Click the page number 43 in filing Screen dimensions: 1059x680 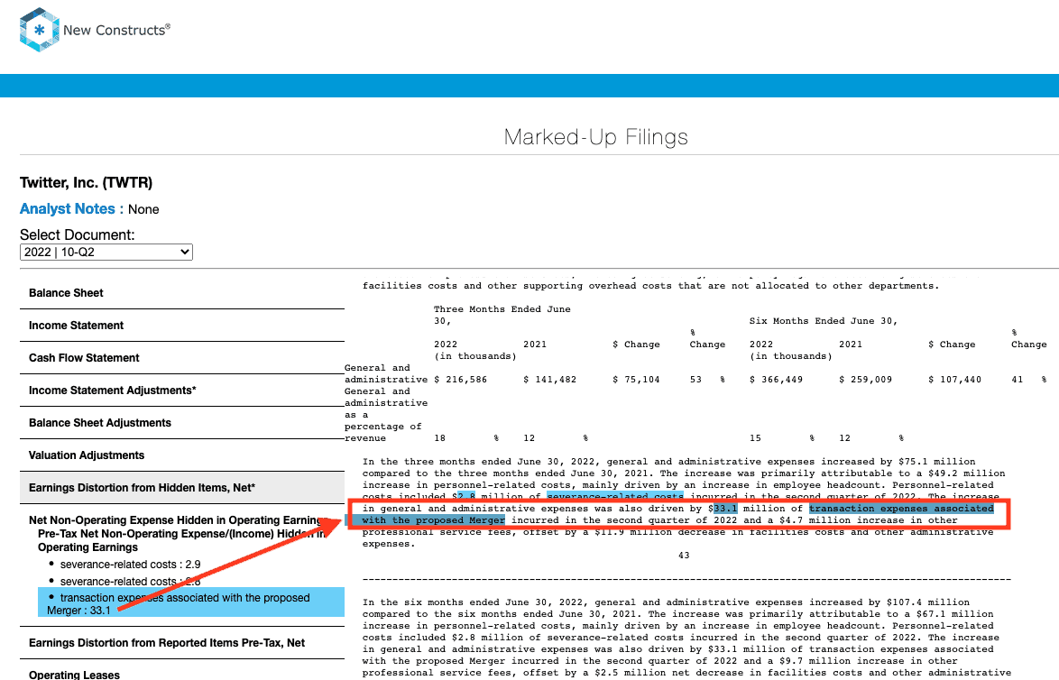coord(684,555)
